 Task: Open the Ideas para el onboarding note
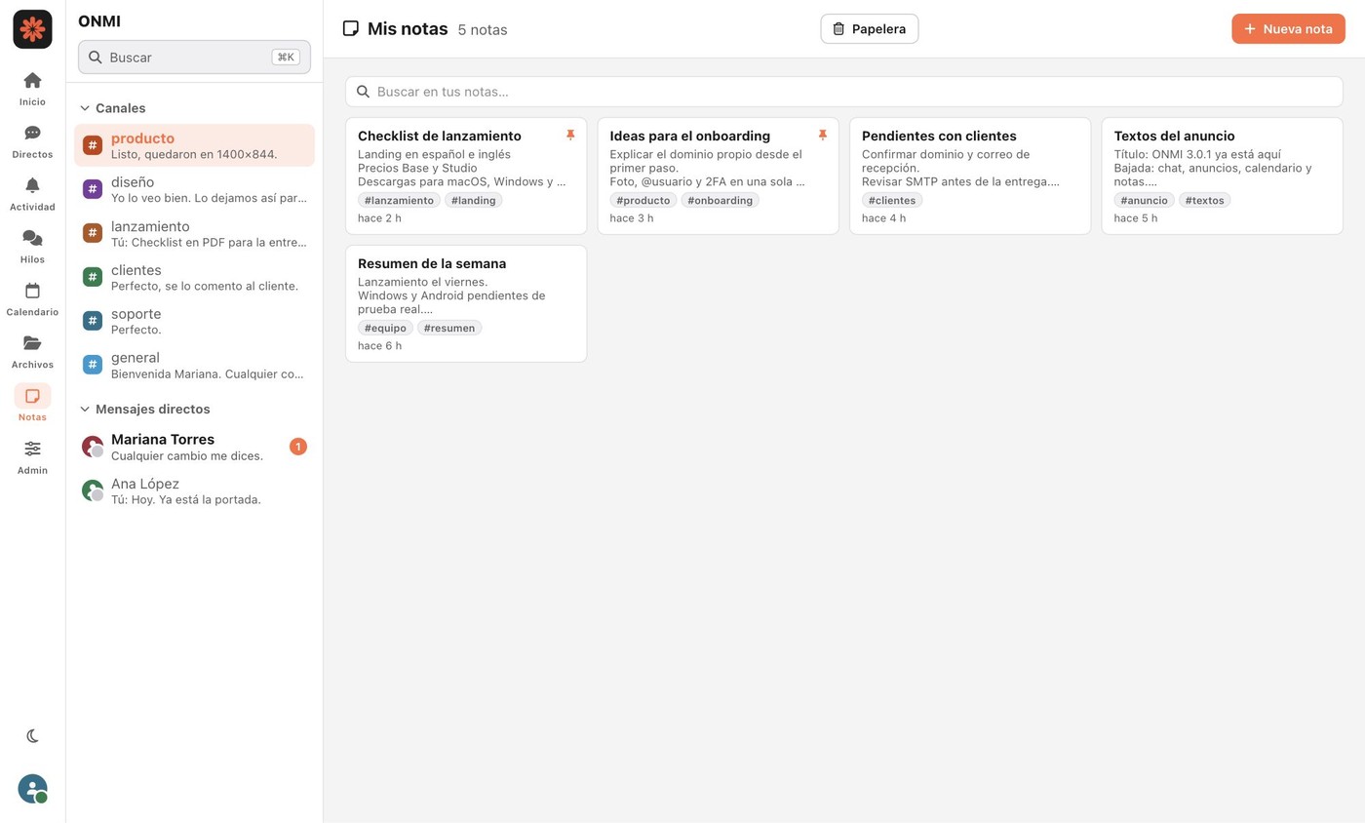[x=719, y=176]
